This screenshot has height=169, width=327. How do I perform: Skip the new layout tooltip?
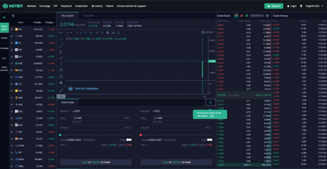(x=212, y=116)
